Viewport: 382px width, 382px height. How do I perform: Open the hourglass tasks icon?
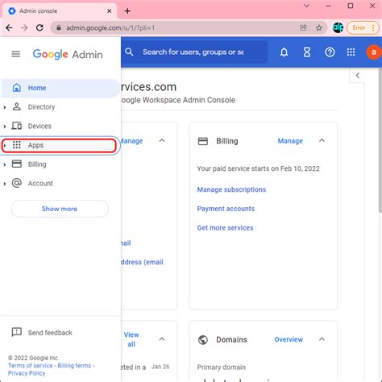[307, 52]
